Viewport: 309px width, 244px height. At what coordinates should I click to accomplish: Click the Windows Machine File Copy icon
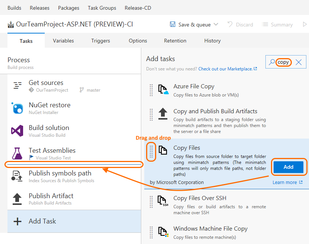(x=163, y=232)
